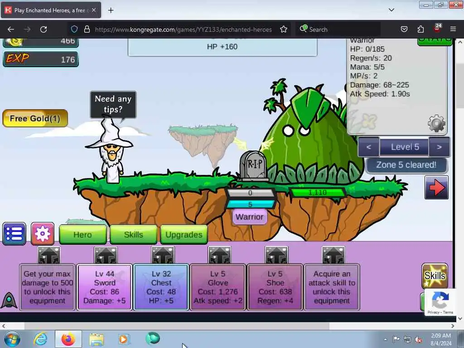Open Firefox hamburger application menu
The image size is (464, 348).
tap(453, 29)
